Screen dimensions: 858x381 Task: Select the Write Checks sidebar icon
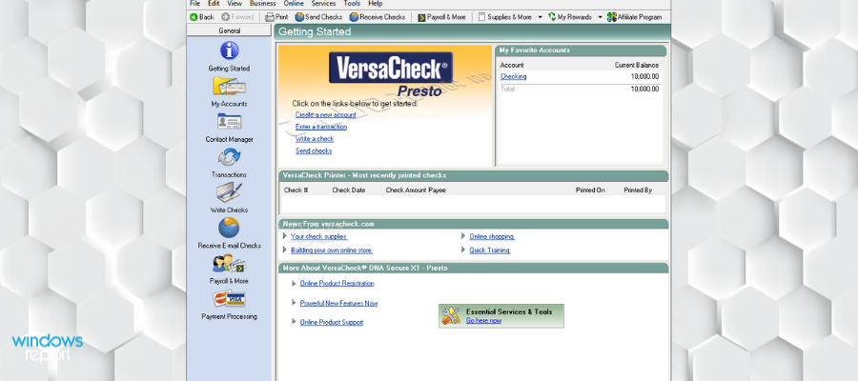coord(229,192)
